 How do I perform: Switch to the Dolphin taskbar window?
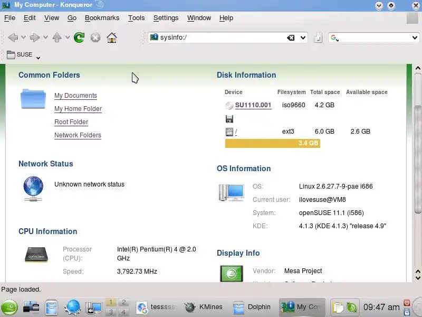[252, 307]
